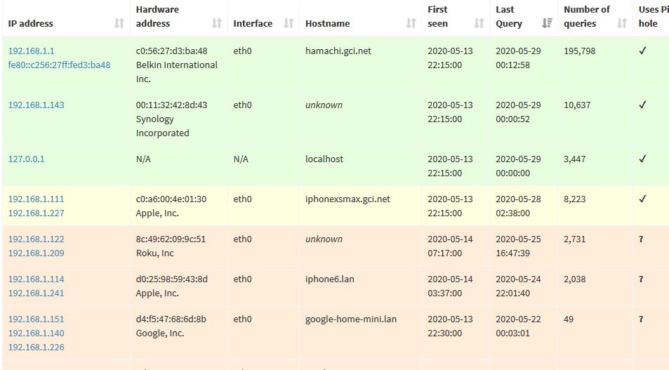Open the 192.168.1.143 Synology client link

pos(37,105)
